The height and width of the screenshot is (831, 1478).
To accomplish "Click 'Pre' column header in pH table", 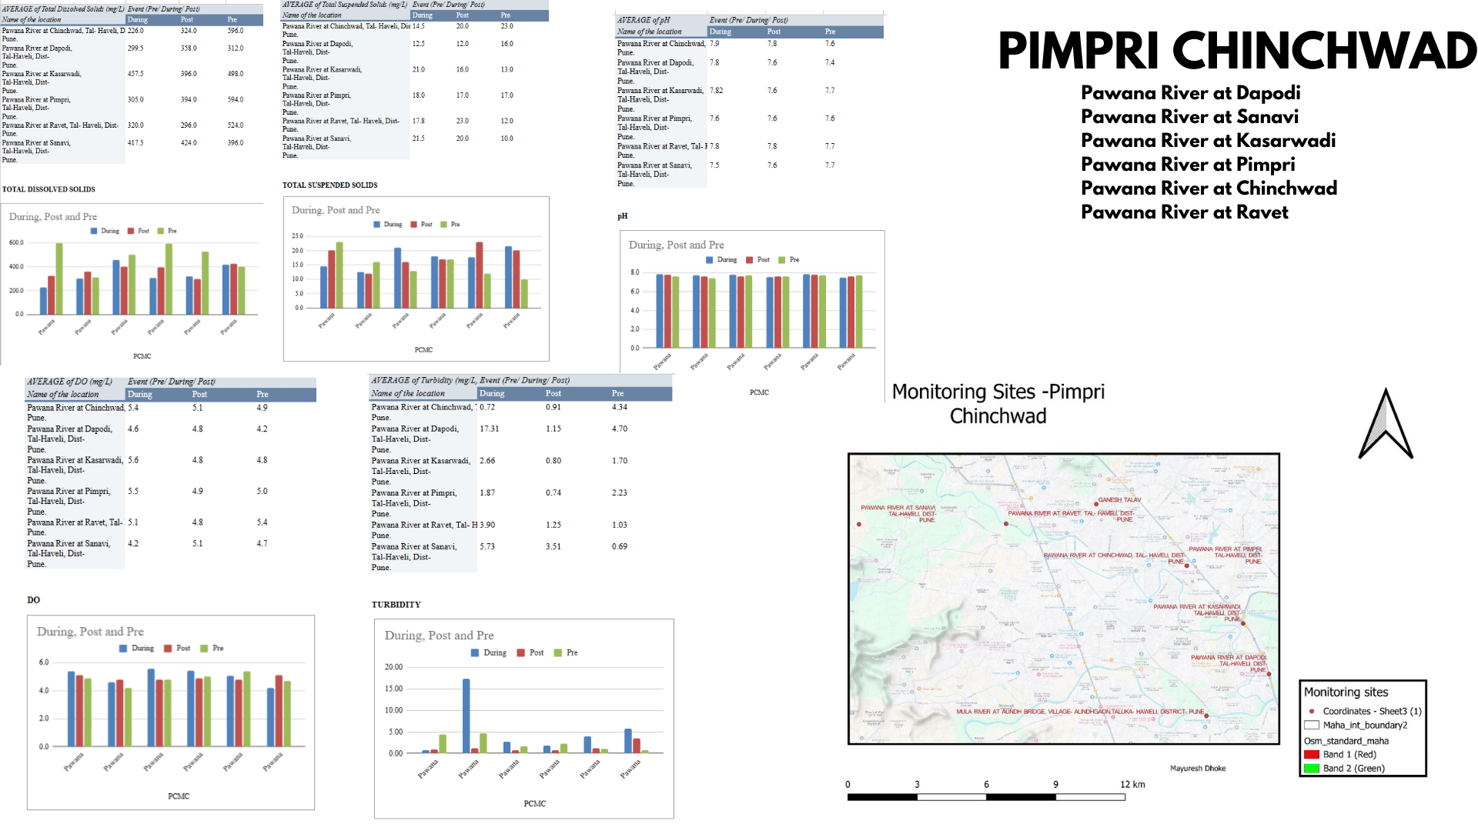I will coord(830,32).
